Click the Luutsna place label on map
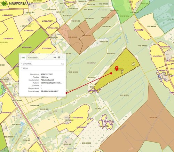This screenshot has height=152, width=174. [x=91, y=63]
